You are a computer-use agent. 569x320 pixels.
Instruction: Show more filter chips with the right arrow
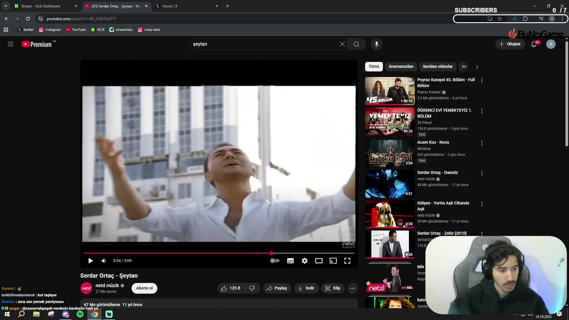[477, 67]
